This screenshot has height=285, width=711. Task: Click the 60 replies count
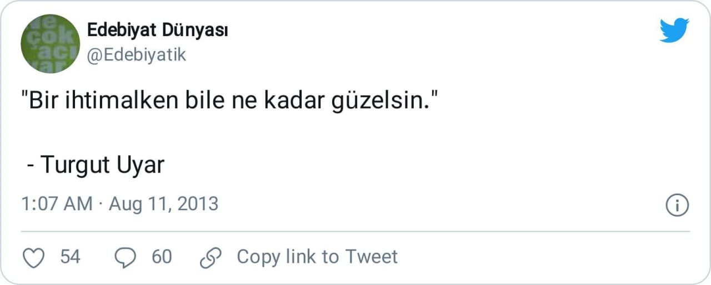(162, 257)
